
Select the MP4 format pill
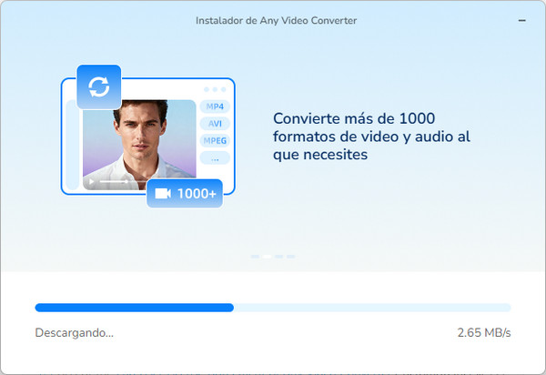coord(215,106)
